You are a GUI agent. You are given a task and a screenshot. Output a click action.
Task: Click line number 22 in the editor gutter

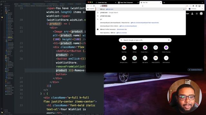pyautogui.click(x=21, y=32)
